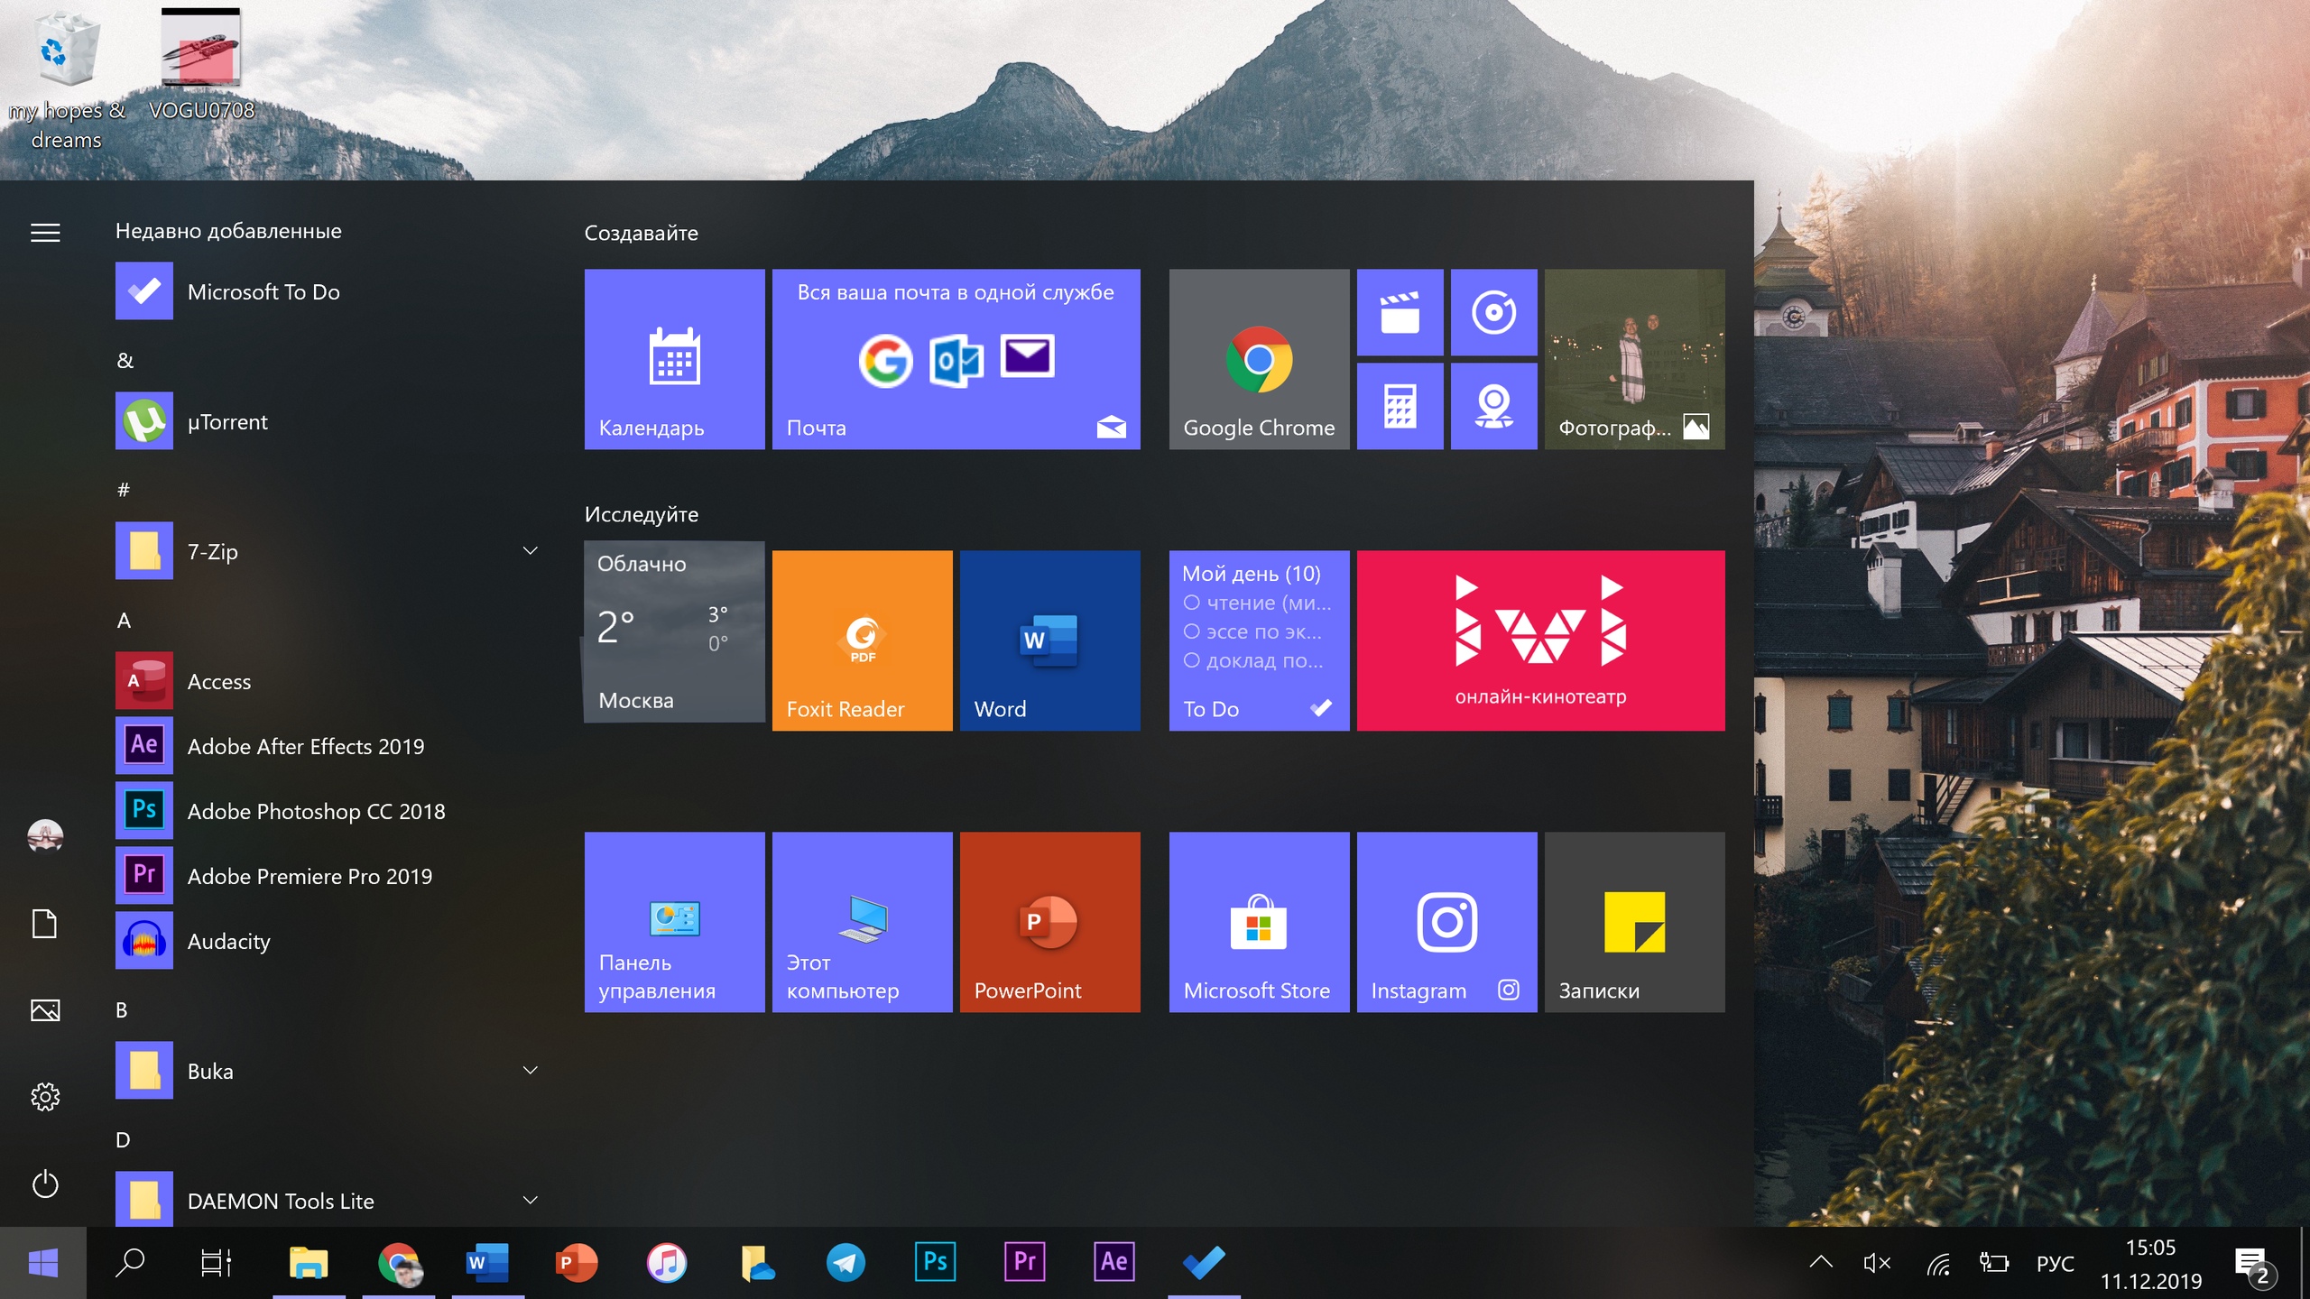Open Microsoft To Do in app list
This screenshot has width=2310, height=1299.
[329, 291]
